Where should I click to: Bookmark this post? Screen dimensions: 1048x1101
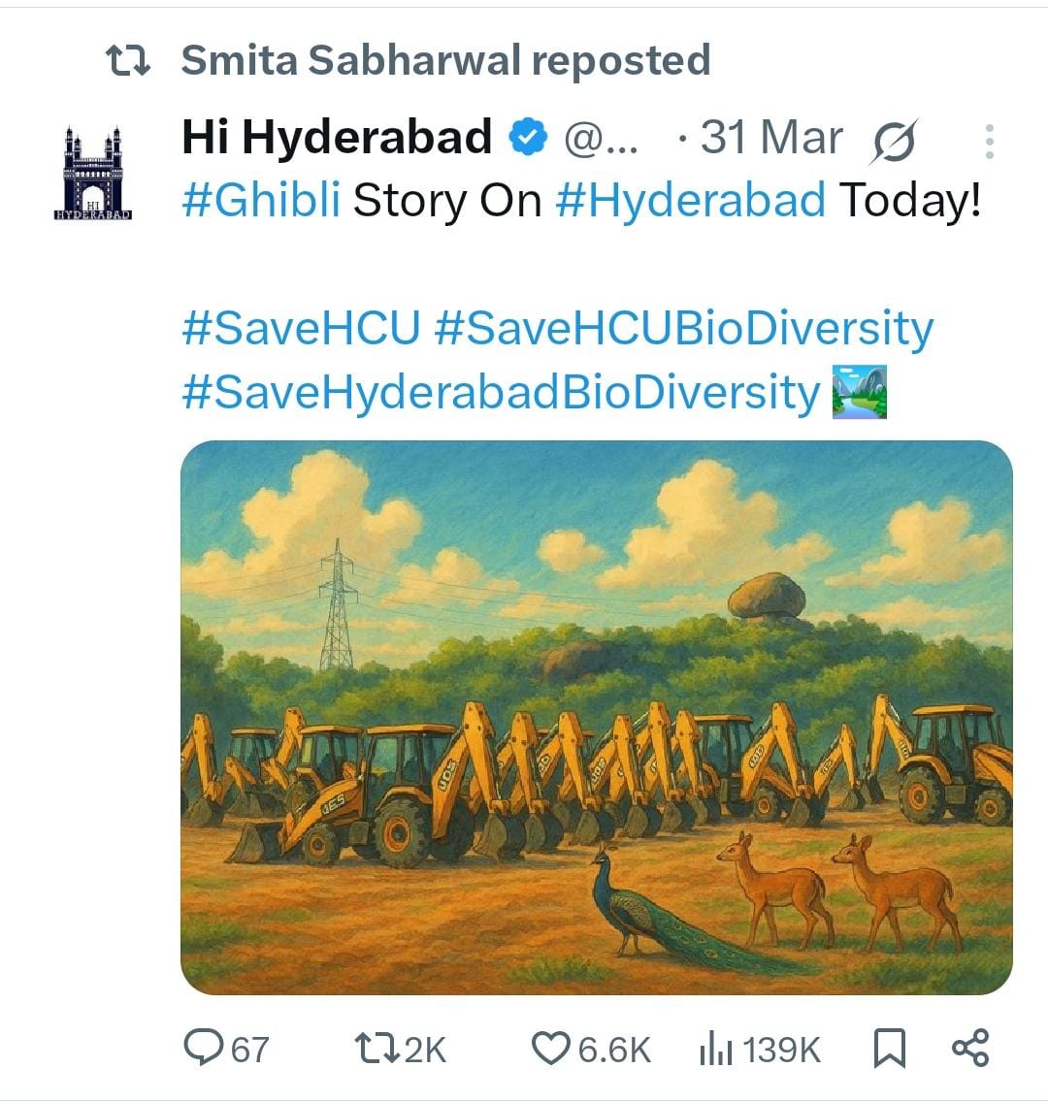click(x=889, y=1049)
